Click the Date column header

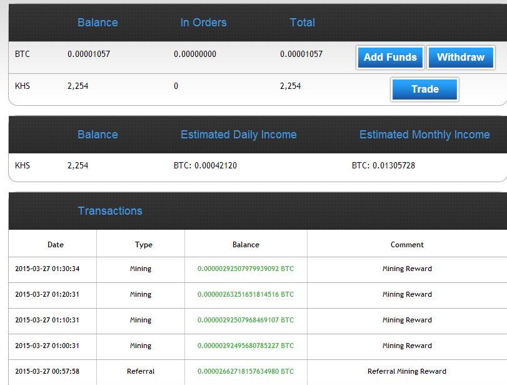pos(56,245)
